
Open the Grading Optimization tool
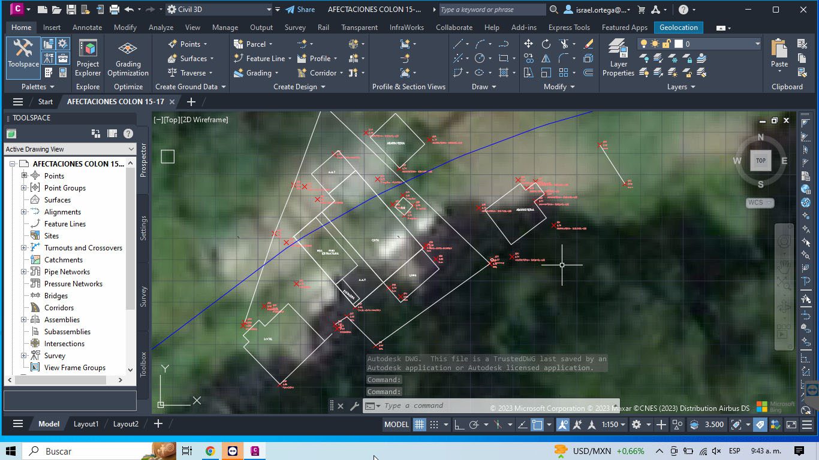click(x=128, y=58)
